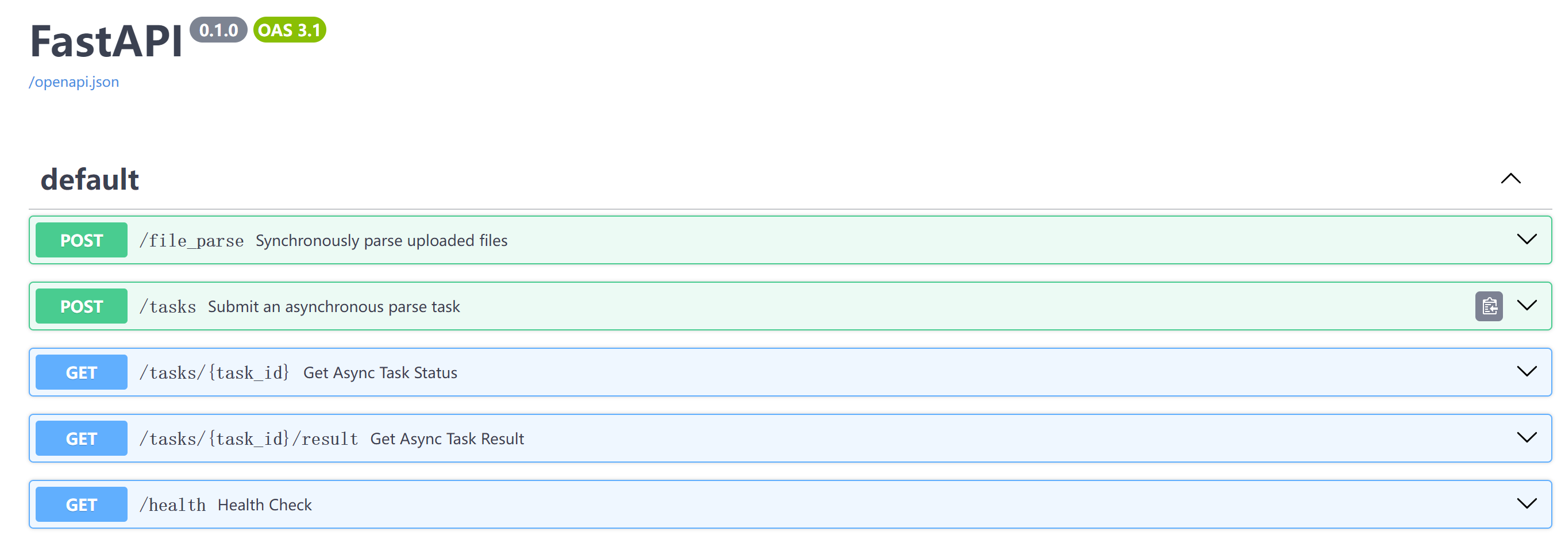Image resolution: width=1565 pixels, height=554 pixels.
Task: Click the POST badge for /tasks
Action: (x=82, y=306)
